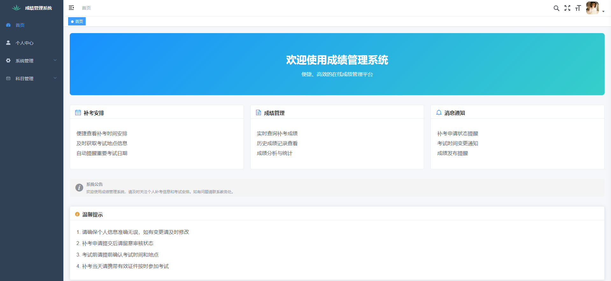Viewport: 611px width, 281px height.
Task: Click the 温馨提示 orange warning icon
Action: [77, 214]
